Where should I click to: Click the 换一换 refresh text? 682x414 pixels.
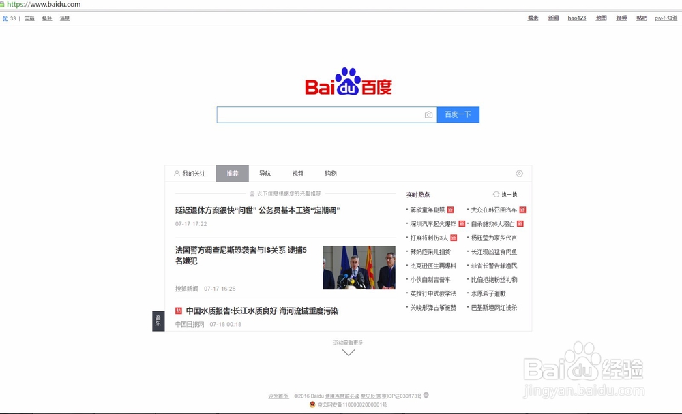click(509, 194)
